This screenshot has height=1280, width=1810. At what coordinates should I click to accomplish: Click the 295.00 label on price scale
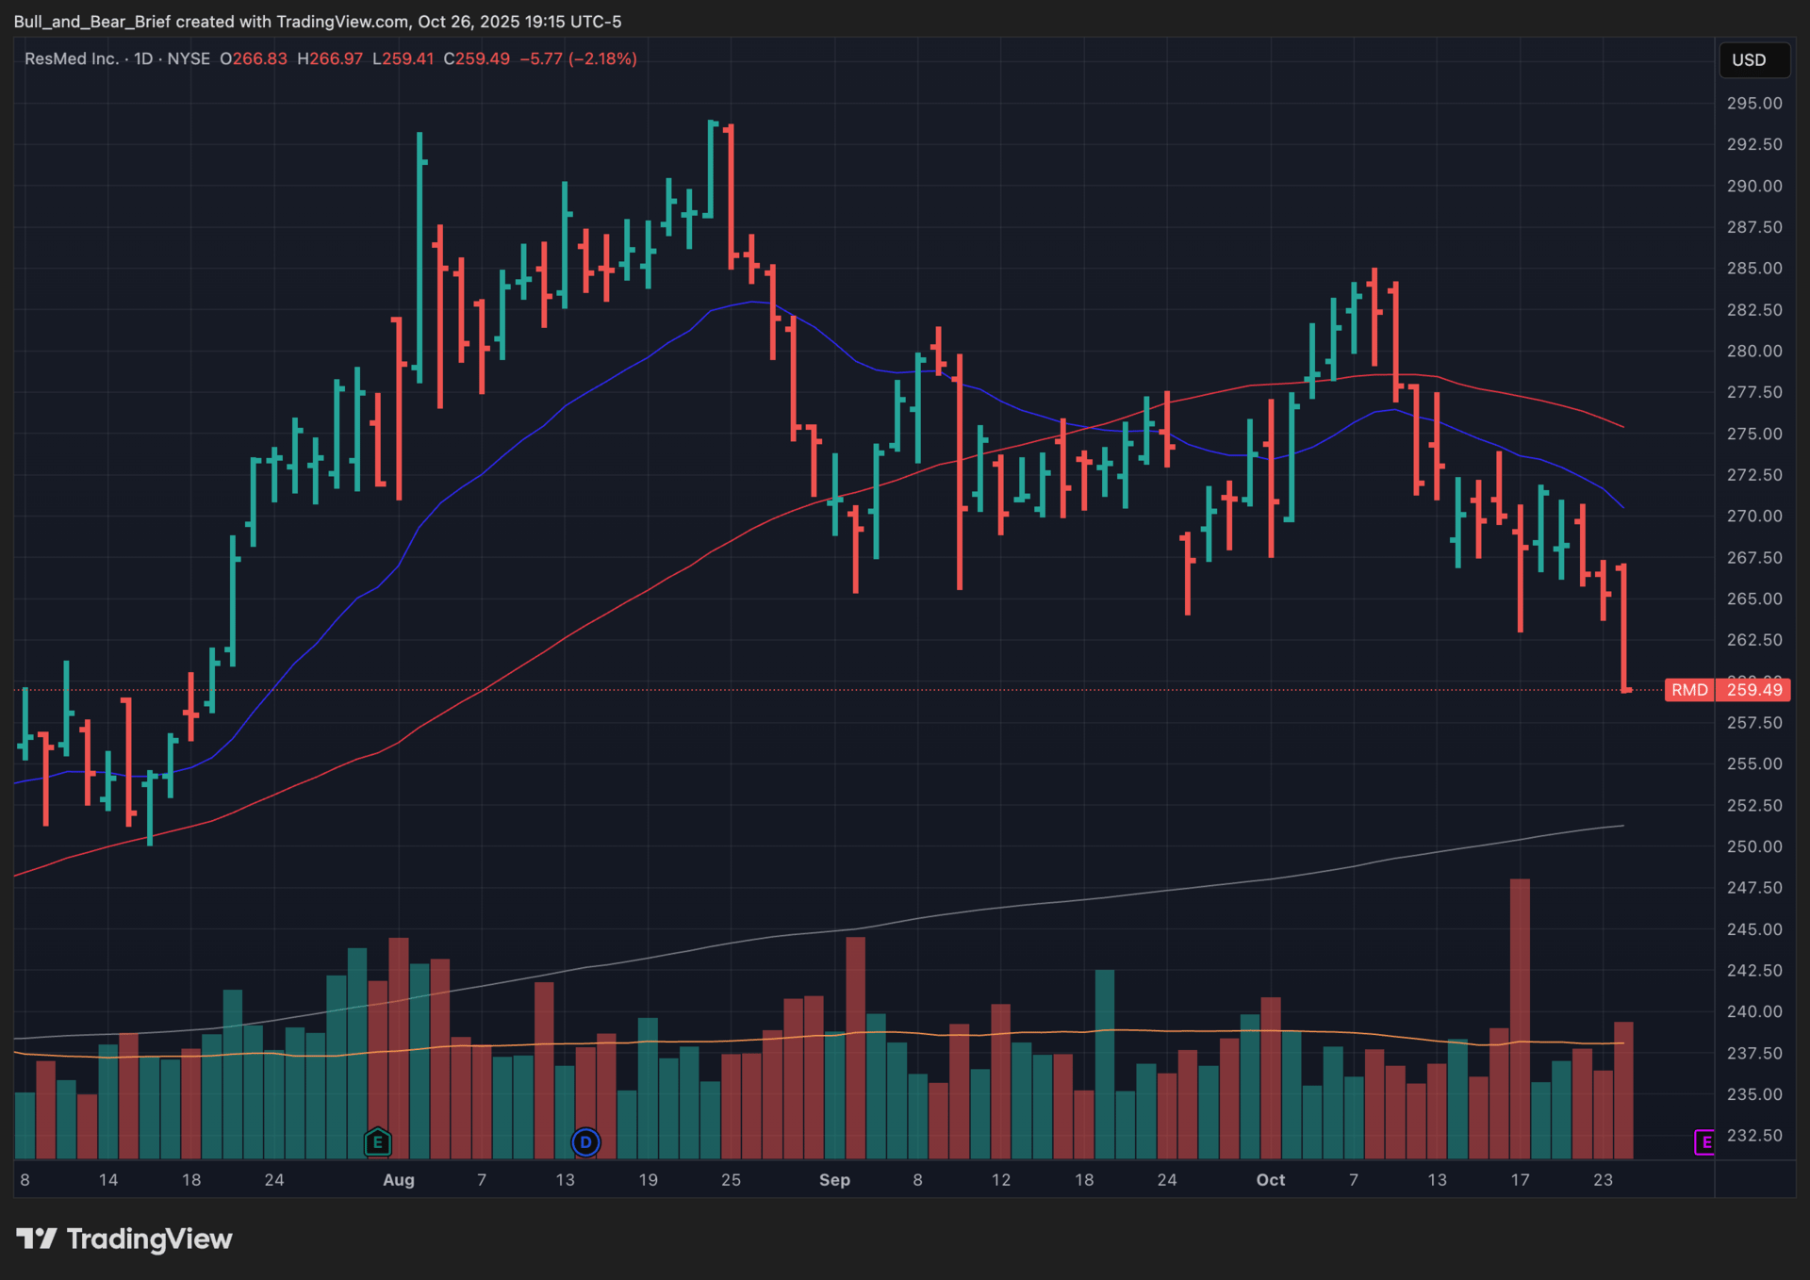point(1753,103)
